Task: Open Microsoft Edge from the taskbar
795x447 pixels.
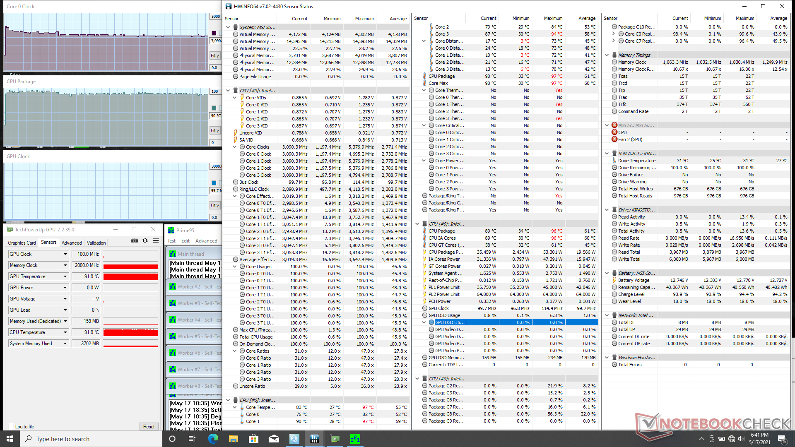Action: click(x=213, y=439)
